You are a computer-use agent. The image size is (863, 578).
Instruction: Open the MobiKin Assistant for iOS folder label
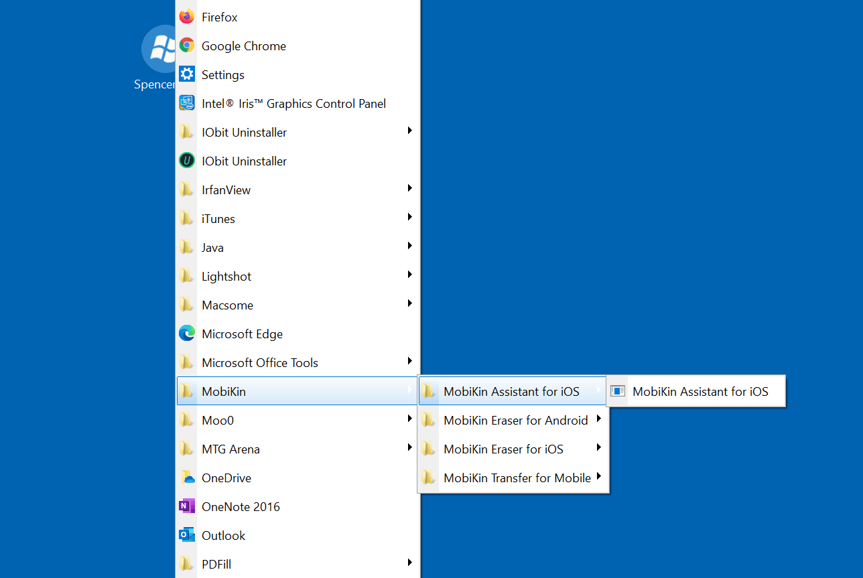point(511,391)
